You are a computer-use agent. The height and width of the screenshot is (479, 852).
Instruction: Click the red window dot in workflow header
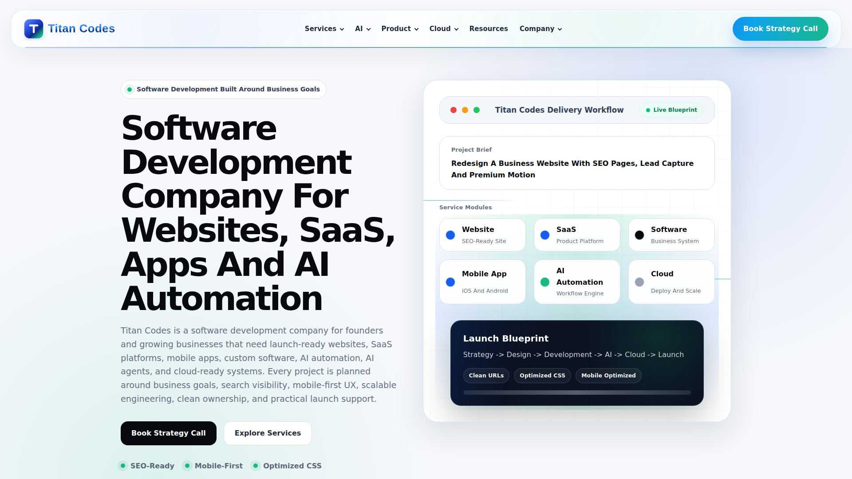[x=454, y=110]
